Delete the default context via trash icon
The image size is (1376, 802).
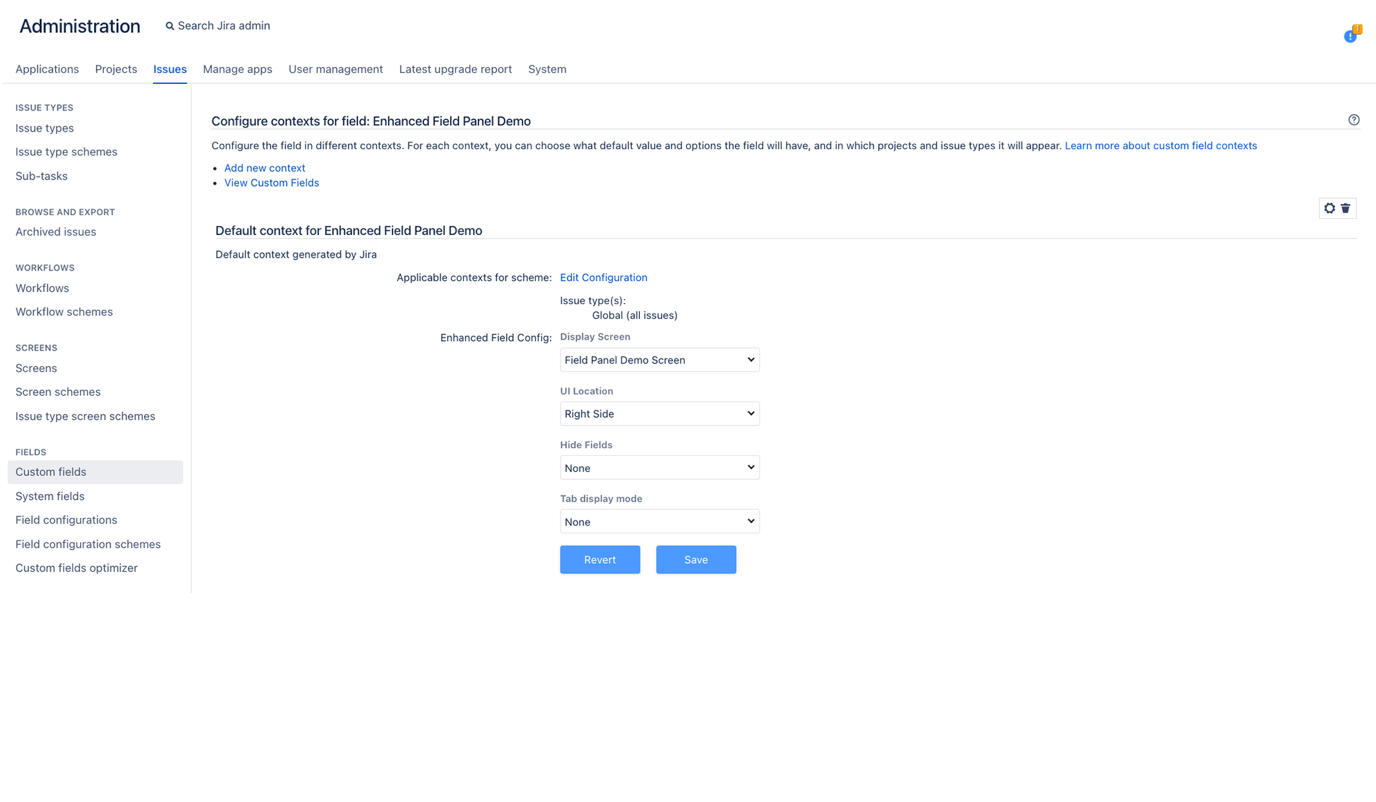pyautogui.click(x=1346, y=208)
